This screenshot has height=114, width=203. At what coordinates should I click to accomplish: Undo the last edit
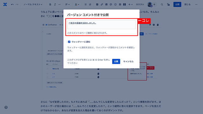[x=12, y=4]
